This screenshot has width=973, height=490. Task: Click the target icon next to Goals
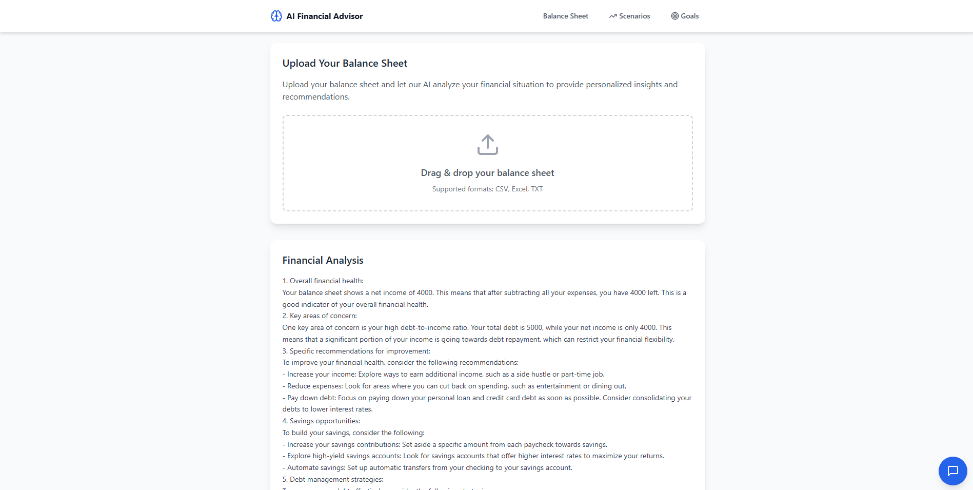[674, 16]
